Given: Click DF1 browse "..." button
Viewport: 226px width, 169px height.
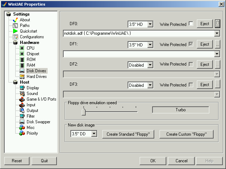Looking at the screenshot, I should (x=217, y=44).
